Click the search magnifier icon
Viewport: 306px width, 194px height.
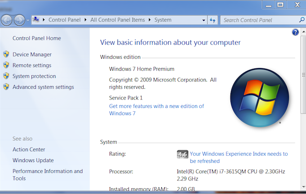(x=302, y=20)
